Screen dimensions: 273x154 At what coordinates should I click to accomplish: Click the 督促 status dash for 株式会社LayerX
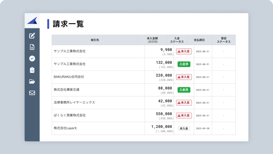(x=224, y=128)
